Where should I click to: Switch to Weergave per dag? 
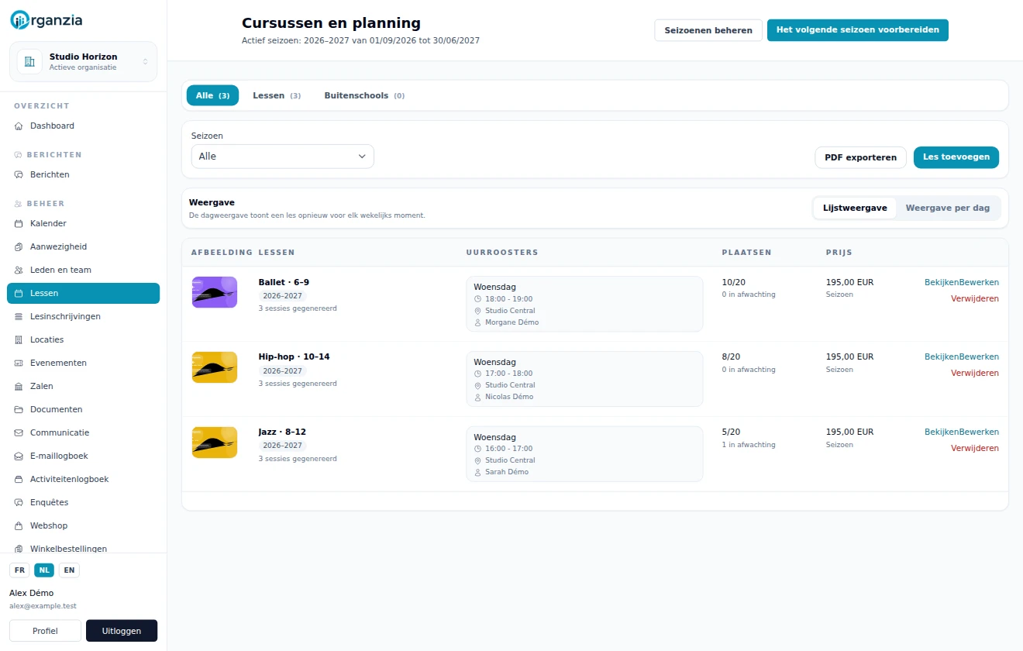tap(947, 208)
